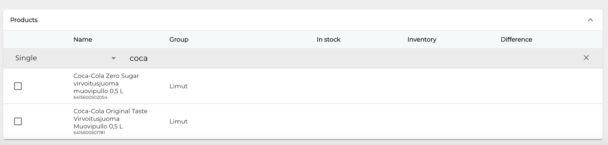Click the In stock column header

tap(328, 40)
